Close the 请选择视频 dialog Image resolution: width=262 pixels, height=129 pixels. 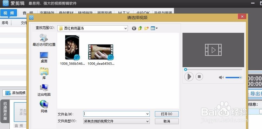click(242, 16)
